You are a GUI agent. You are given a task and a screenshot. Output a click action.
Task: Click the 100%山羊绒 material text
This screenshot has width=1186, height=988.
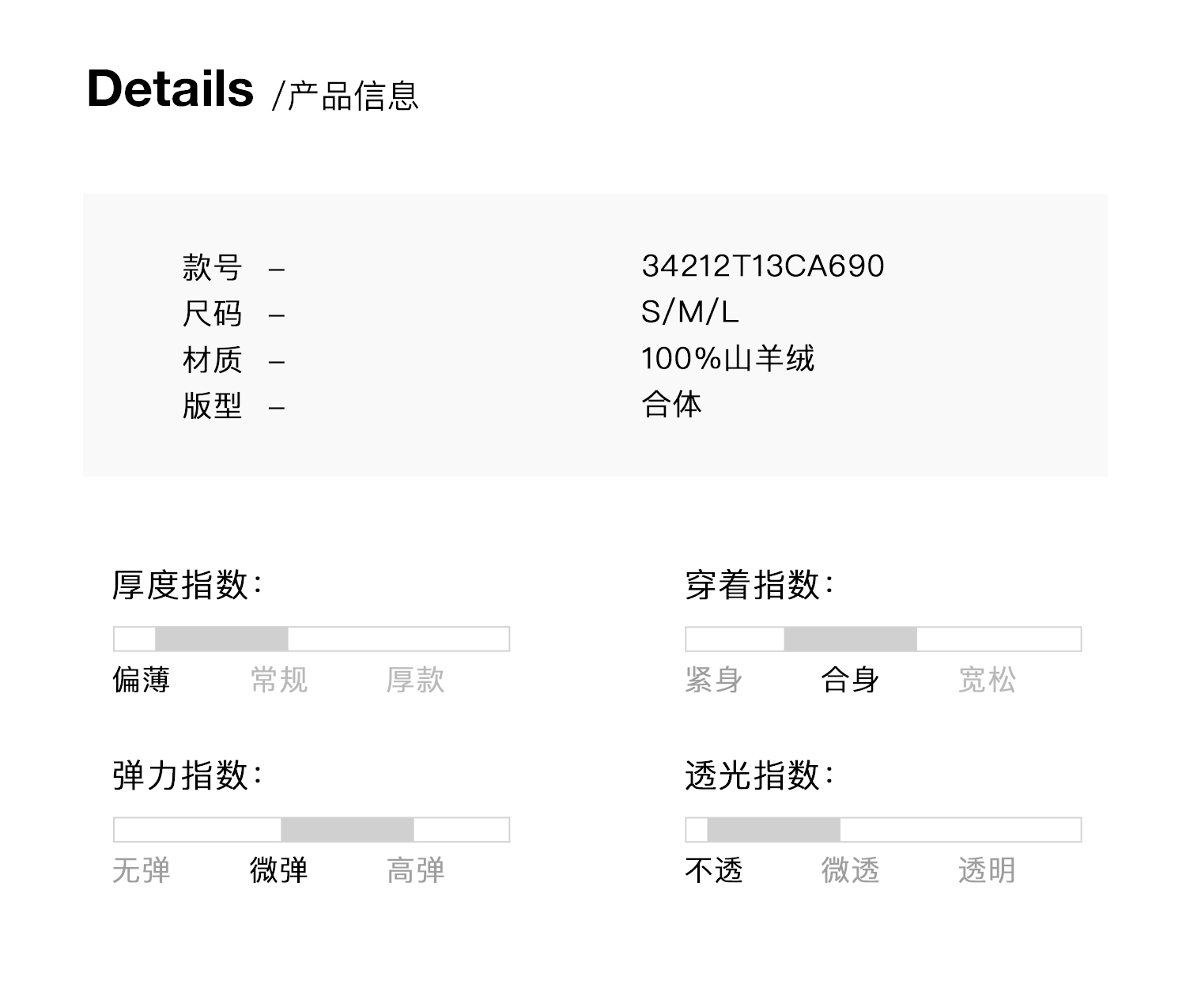pos(727,359)
